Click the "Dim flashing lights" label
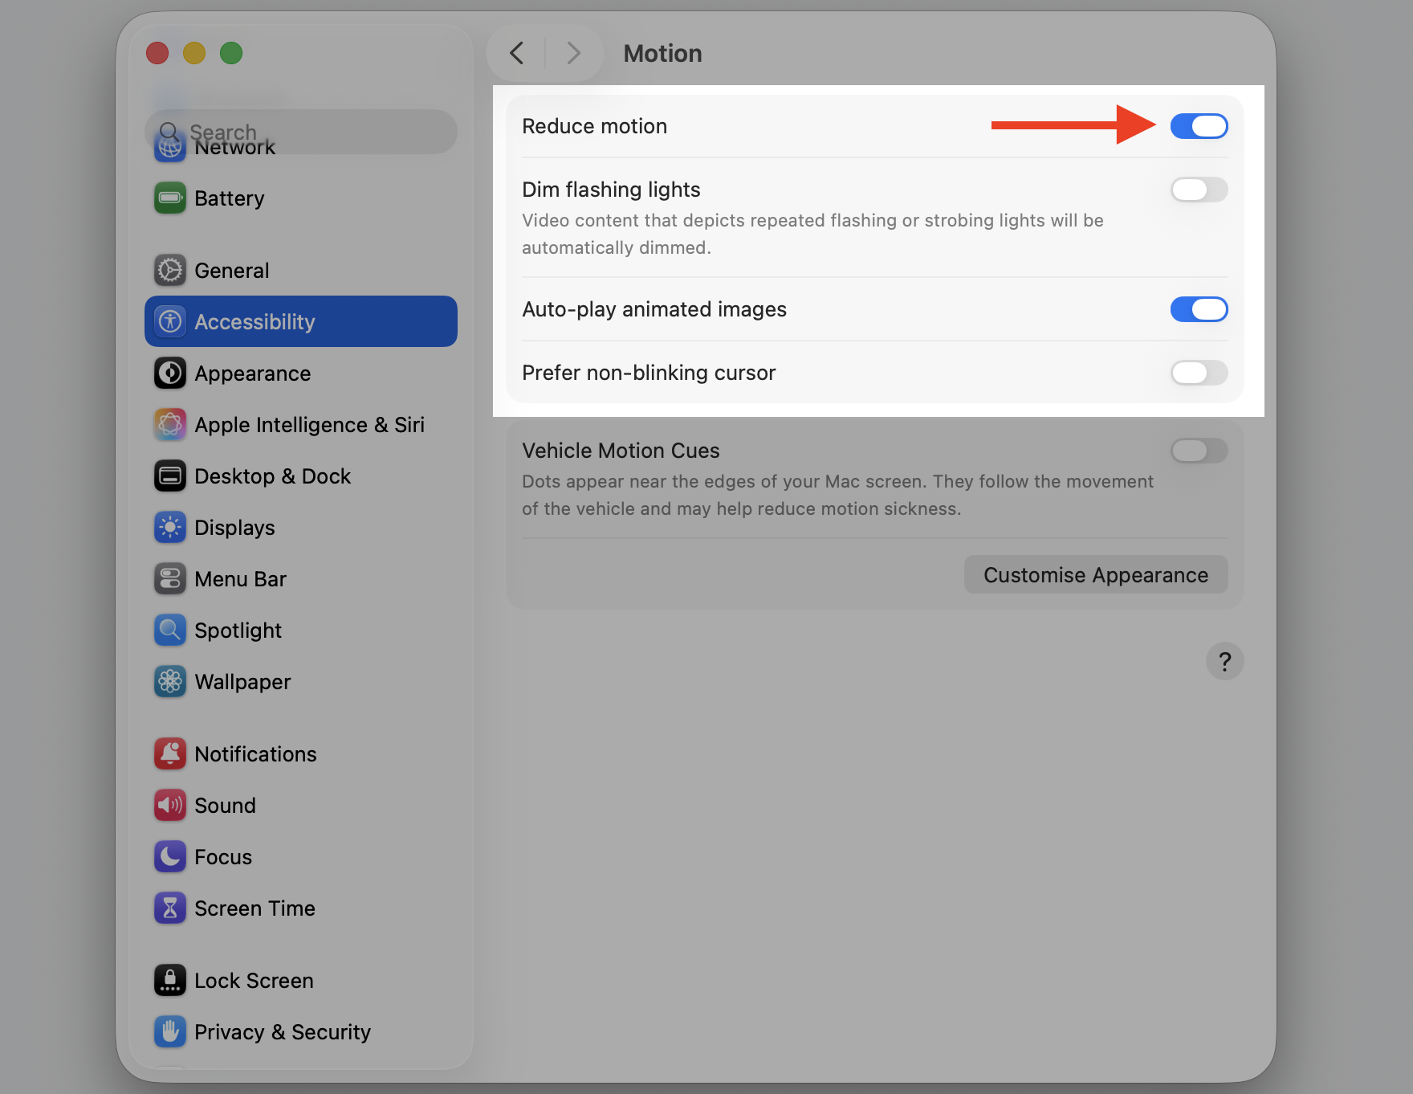 611,190
